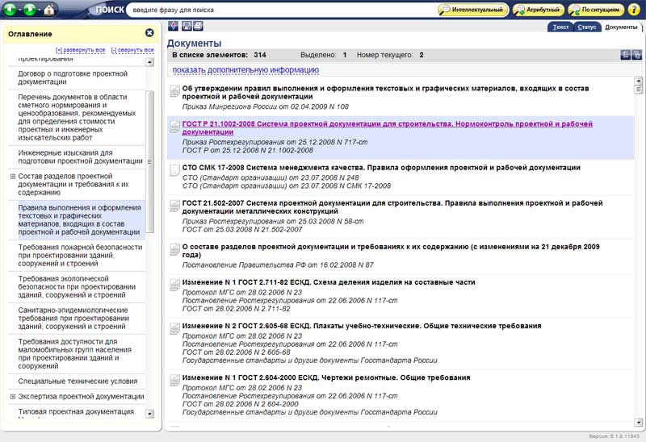
Task: Click the green Back navigation arrow
Action: [11, 10]
